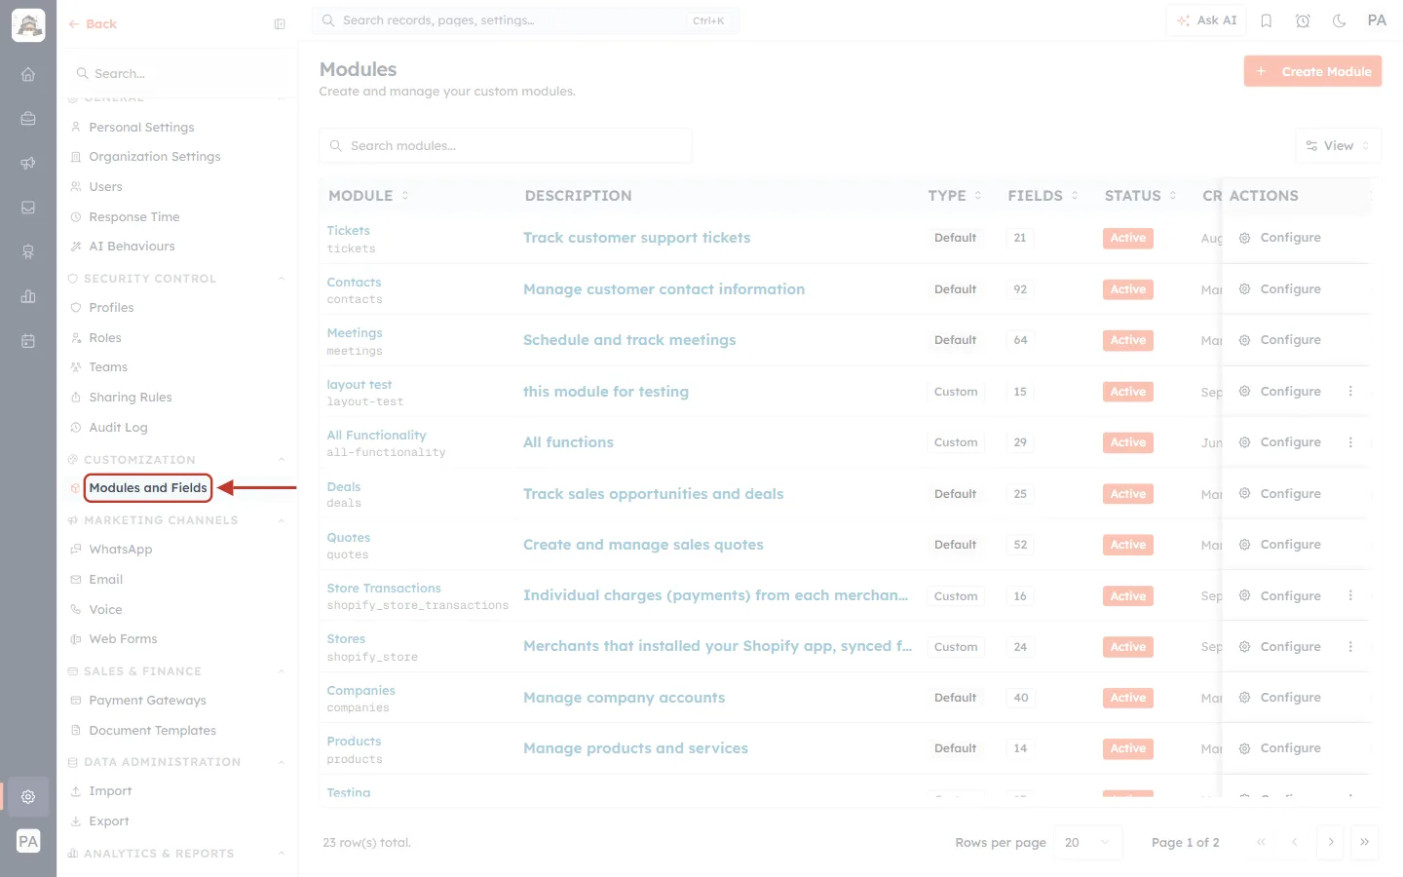Viewport: 1403px width, 877px height.
Task: Open the Sharing Rules settings page
Action: 131,398
